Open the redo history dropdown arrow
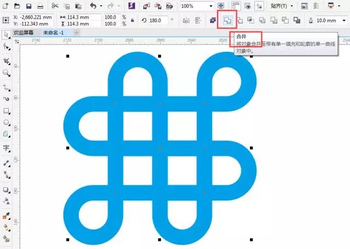This screenshot has width=350, height=249. 119,6
